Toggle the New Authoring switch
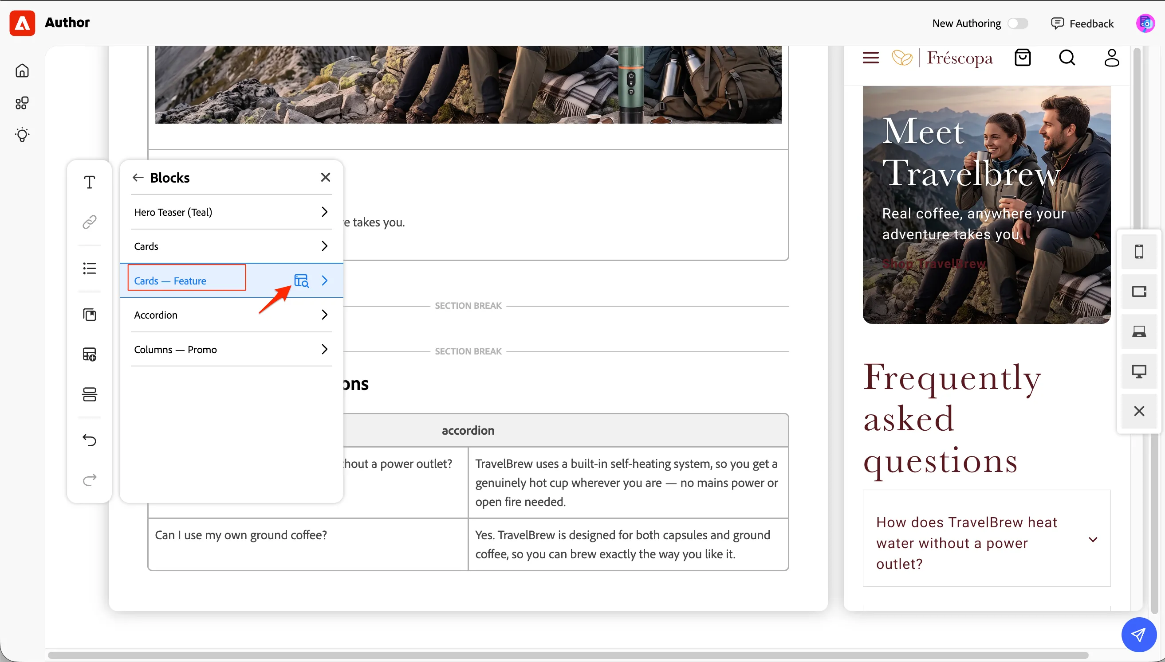The height and width of the screenshot is (662, 1165). [x=1018, y=23]
